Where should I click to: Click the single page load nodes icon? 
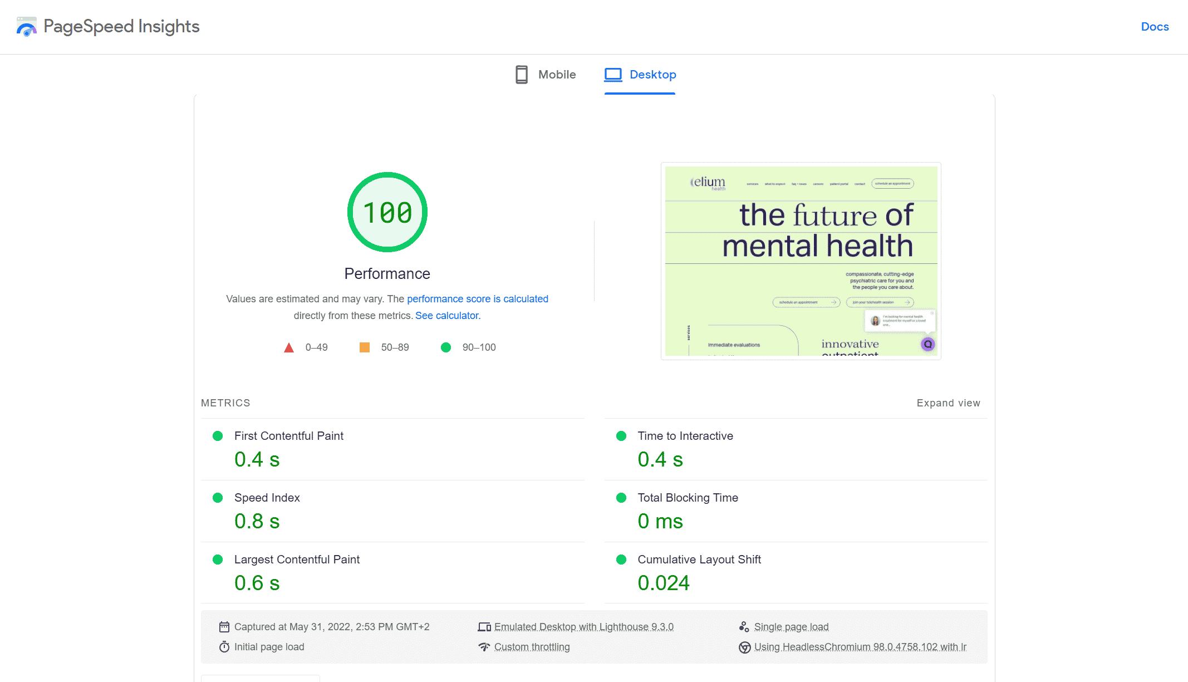click(744, 627)
